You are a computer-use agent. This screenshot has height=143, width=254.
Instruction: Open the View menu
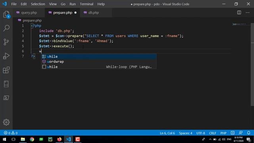(x=53, y=4)
